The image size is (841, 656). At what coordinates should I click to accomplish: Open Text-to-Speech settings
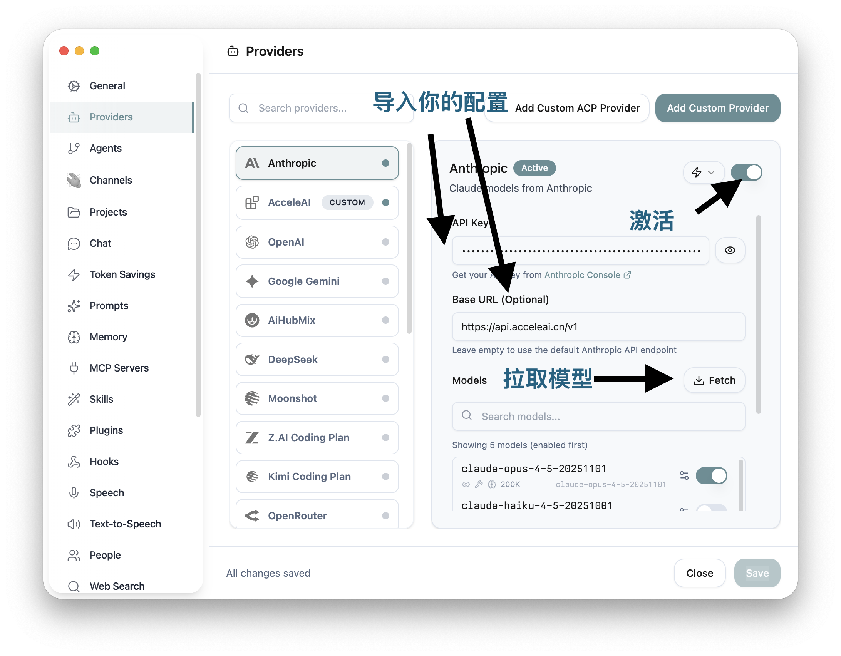coord(125,524)
